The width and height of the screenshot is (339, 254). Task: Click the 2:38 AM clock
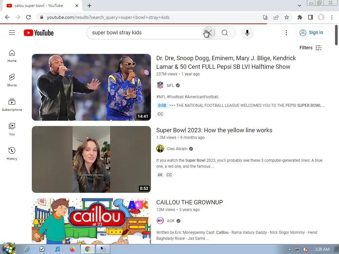point(322,249)
